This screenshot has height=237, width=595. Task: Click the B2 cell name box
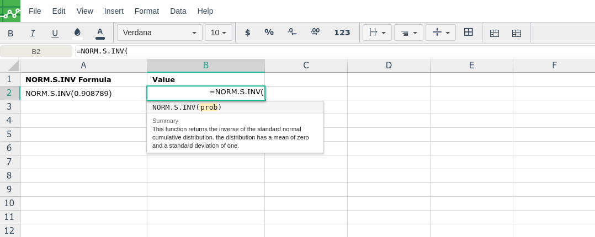(36, 51)
